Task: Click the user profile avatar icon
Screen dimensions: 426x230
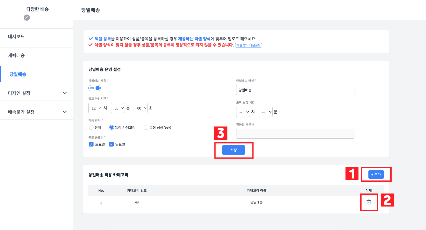Action: click(x=27, y=18)
